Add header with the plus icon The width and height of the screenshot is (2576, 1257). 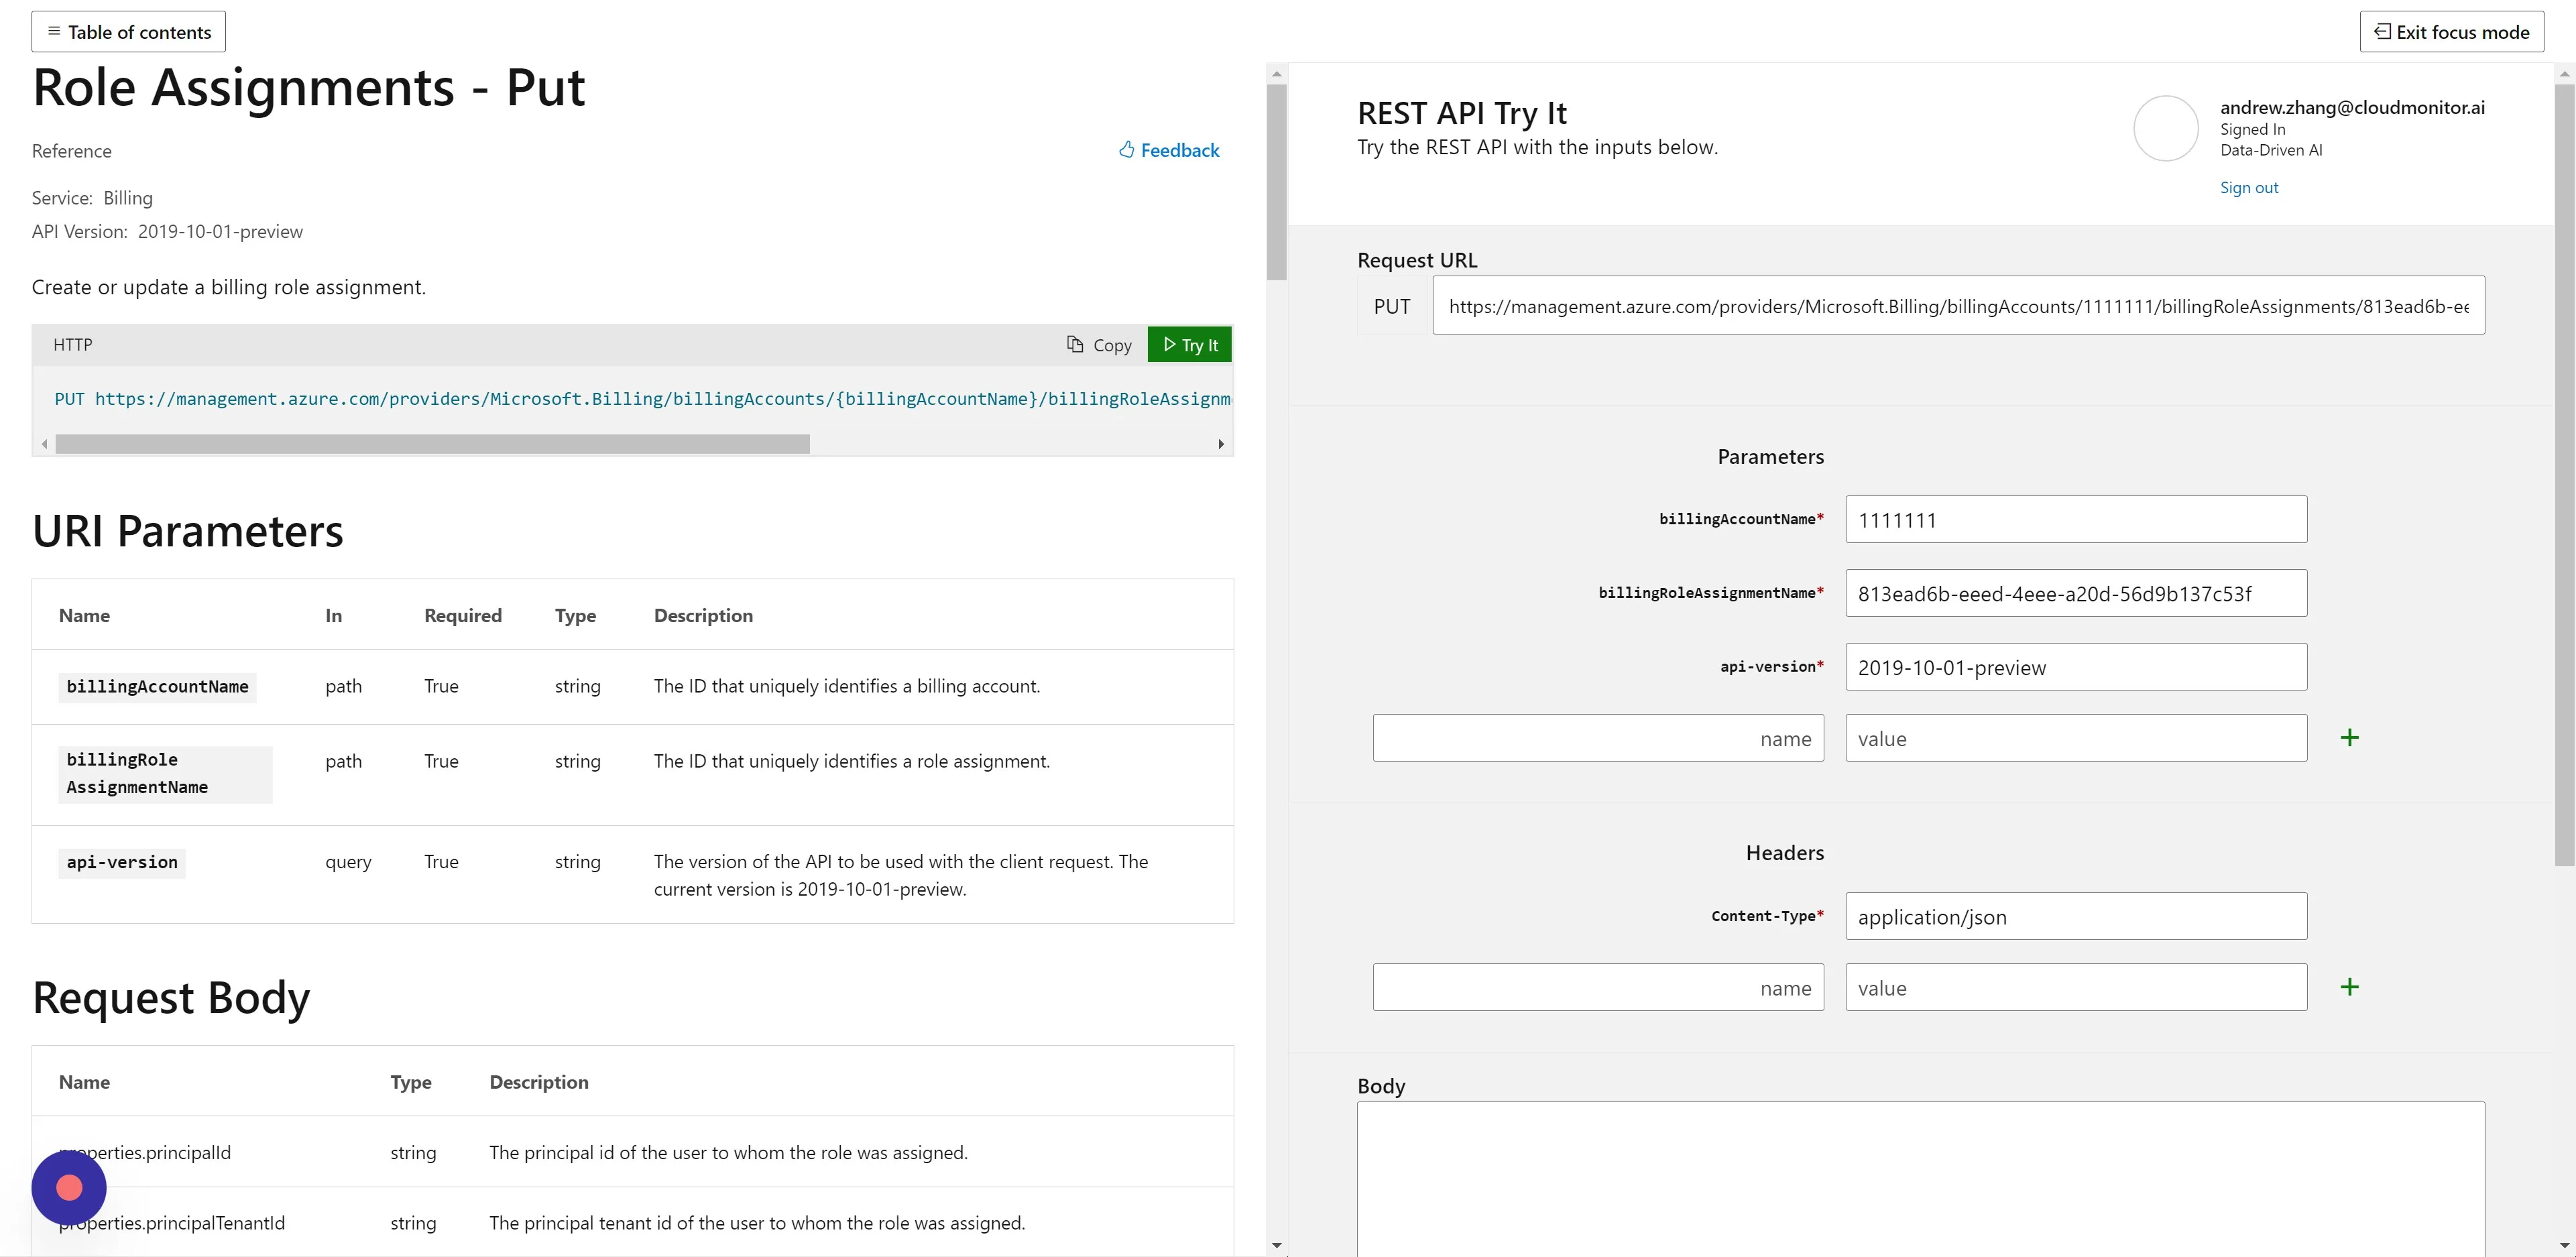click(x=2350, y=987)
